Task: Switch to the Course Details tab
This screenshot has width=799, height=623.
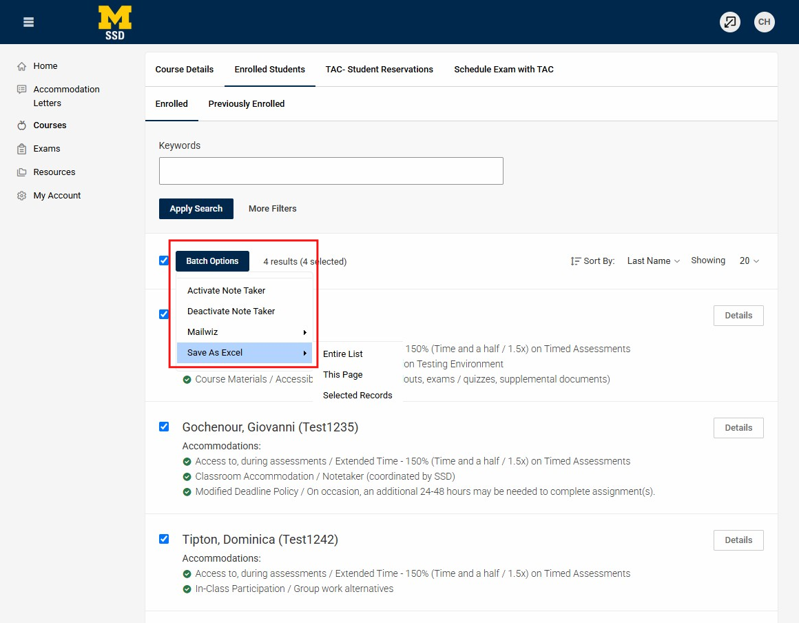Action: click(x=185, y=70)
